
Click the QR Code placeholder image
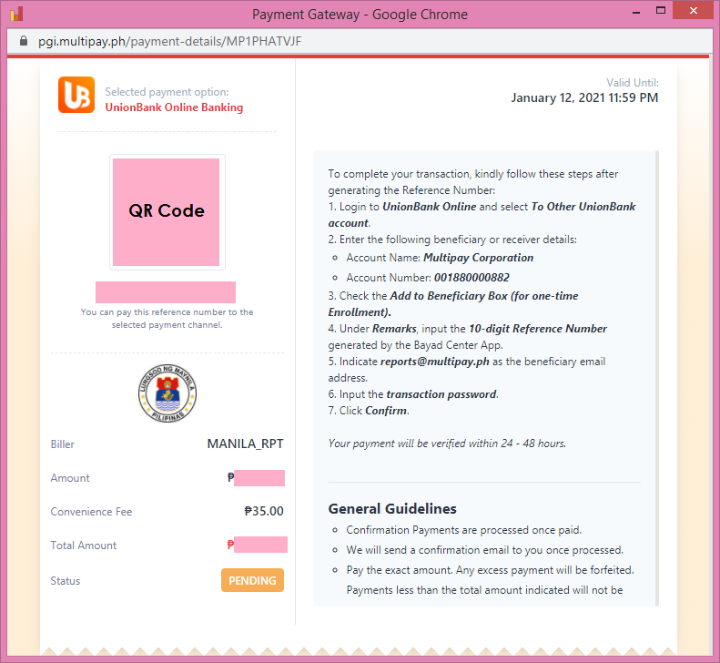coord(167,212)
